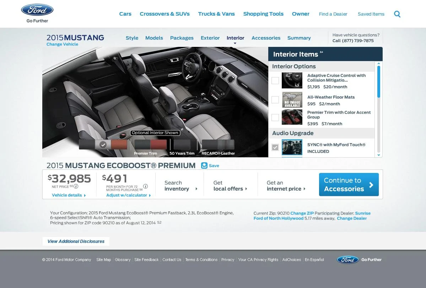
Task: Switch to the Accessories tab
Action: 266,38
